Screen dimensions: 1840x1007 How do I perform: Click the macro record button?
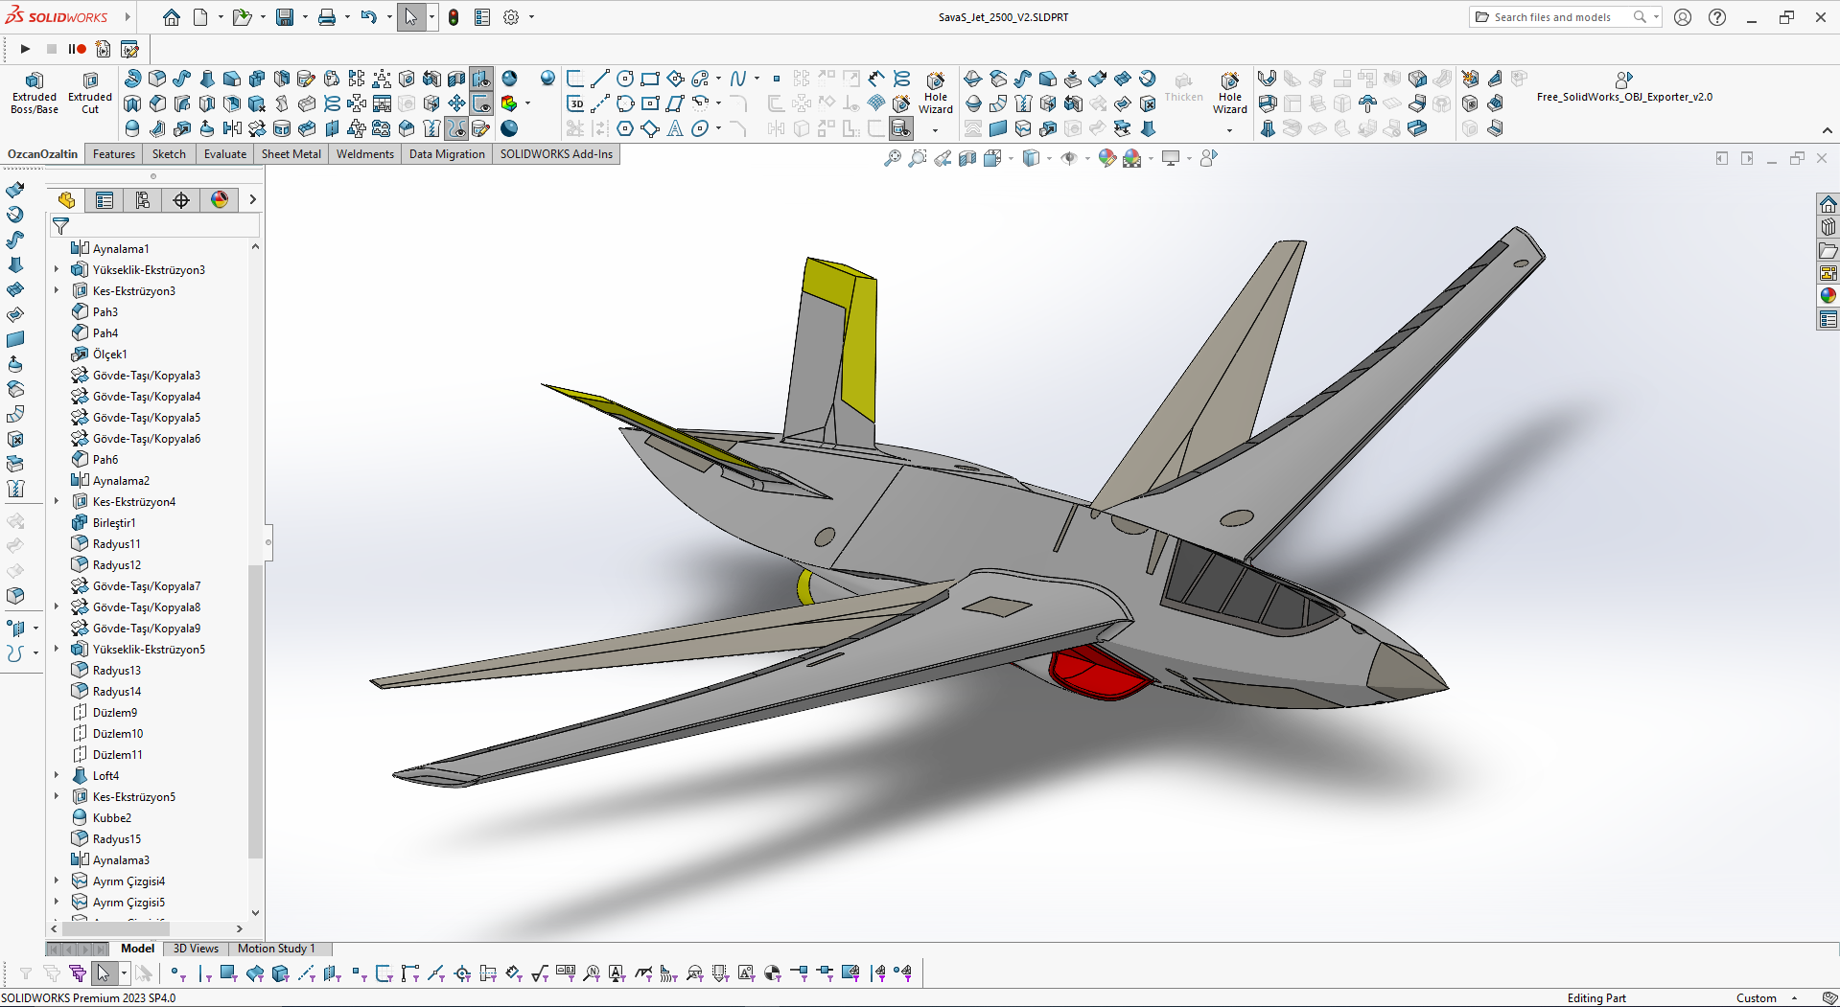pos(77,49)
